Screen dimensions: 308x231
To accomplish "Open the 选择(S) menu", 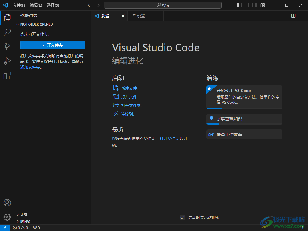I will (x=53, y=5).
